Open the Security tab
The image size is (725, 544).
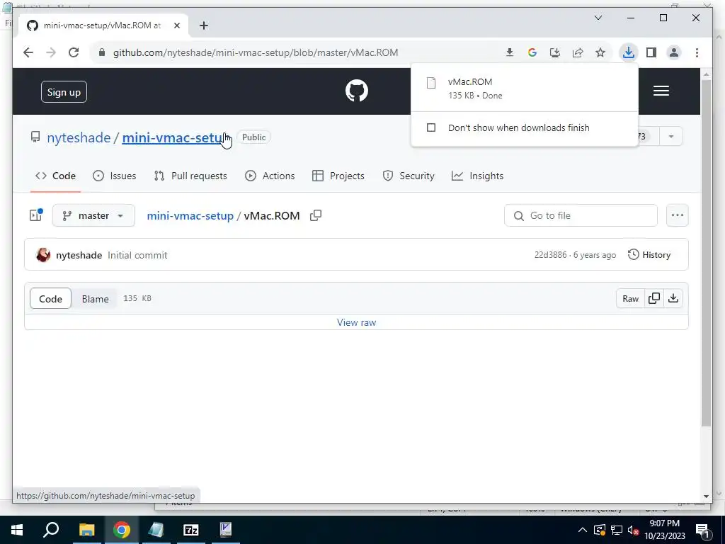tap(409, 176)
